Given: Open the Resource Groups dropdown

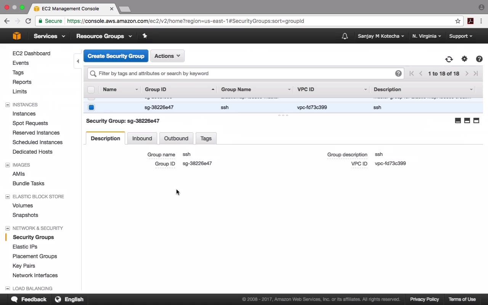Looking at the screenshot, I should [x=104, y=36].
